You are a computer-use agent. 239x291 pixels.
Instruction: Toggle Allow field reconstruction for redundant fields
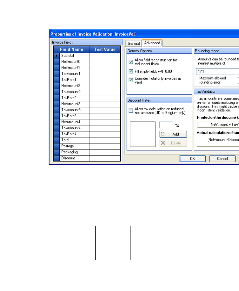(131, 61)
